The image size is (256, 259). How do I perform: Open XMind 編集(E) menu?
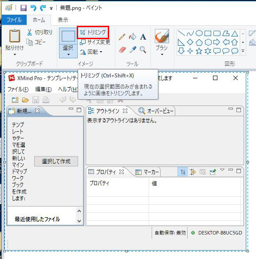43,89
